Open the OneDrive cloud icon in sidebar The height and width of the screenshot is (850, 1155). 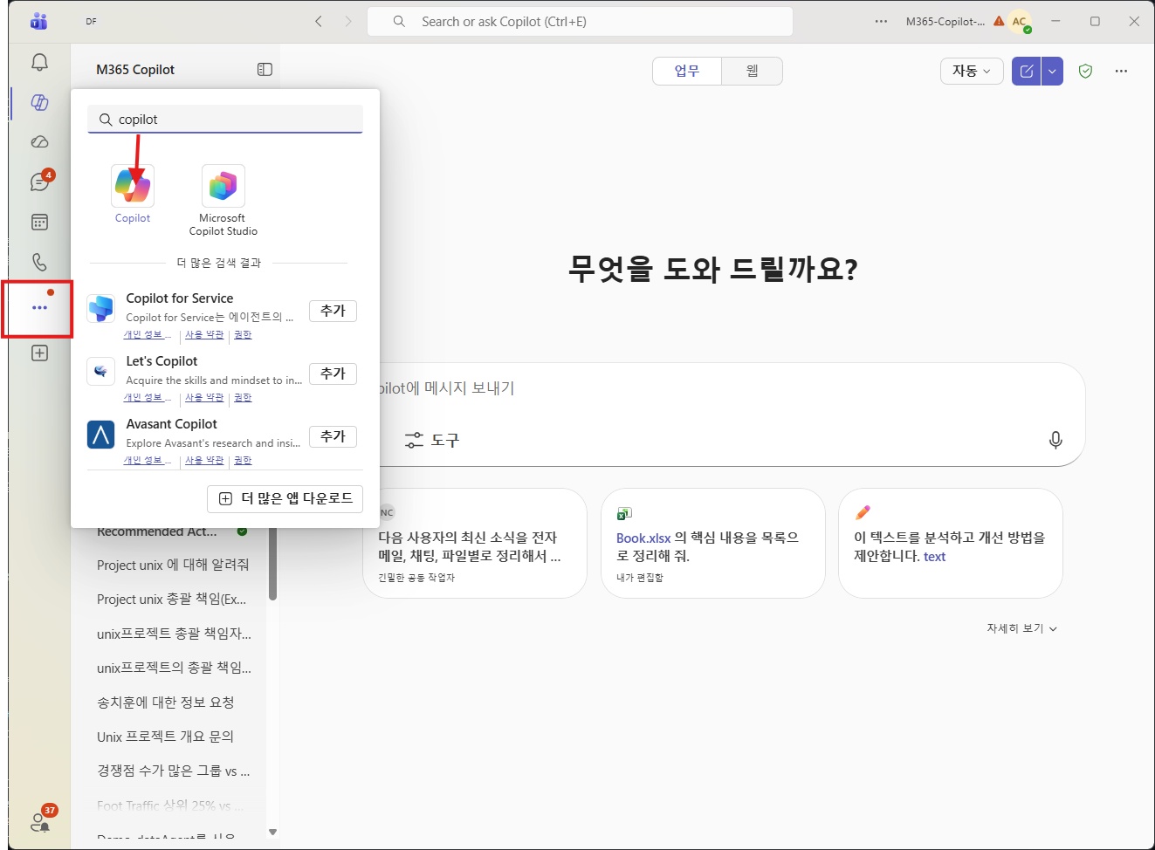[x=39, y=141]
